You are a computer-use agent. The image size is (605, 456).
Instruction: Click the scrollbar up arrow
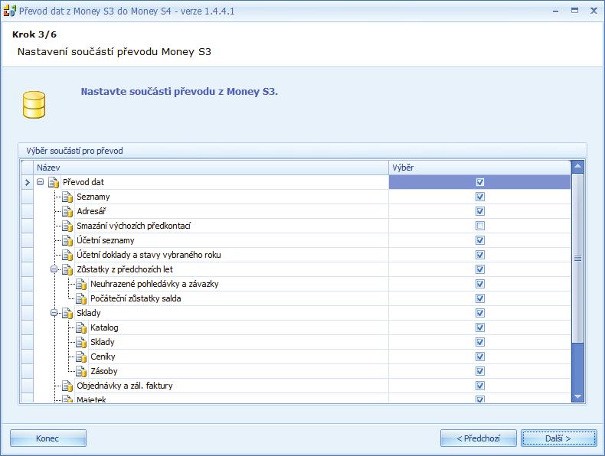tap(577, 167)
